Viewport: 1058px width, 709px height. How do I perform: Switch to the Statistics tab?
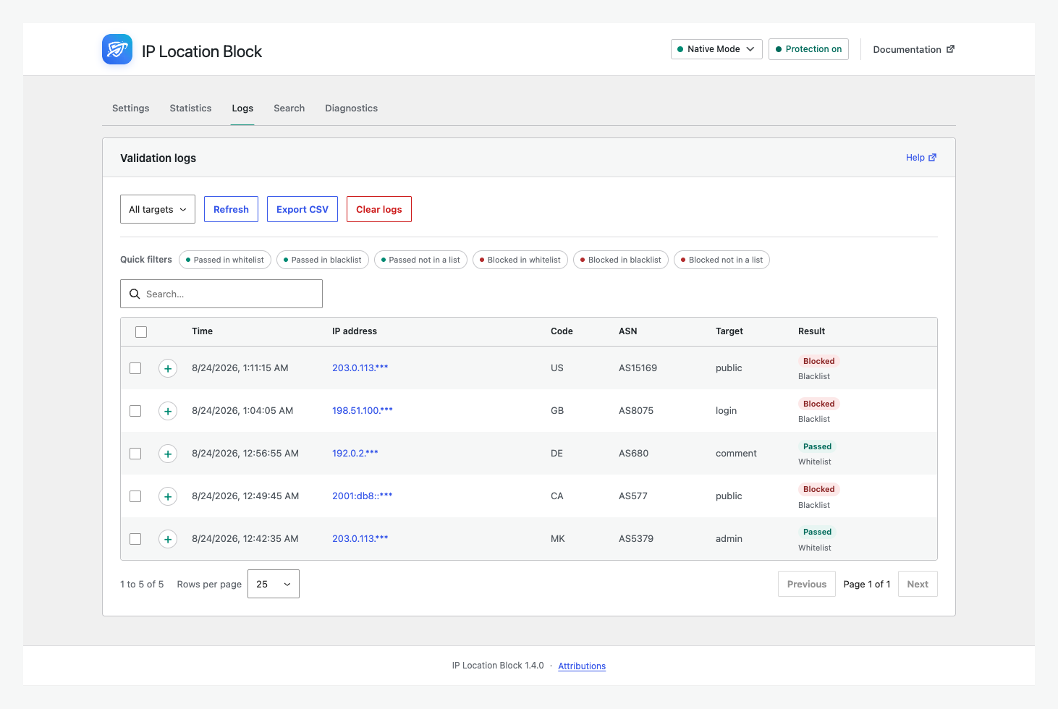[191, 108]
